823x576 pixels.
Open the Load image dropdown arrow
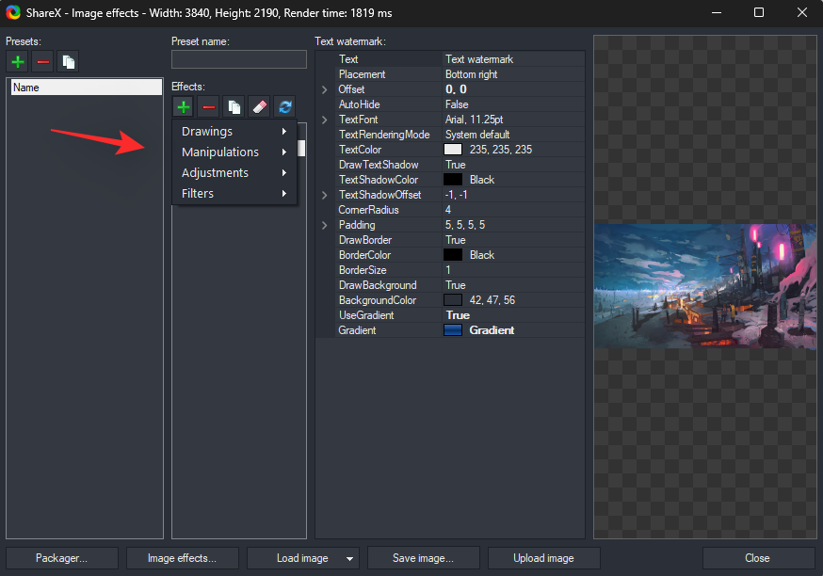(x=349, y=557)
